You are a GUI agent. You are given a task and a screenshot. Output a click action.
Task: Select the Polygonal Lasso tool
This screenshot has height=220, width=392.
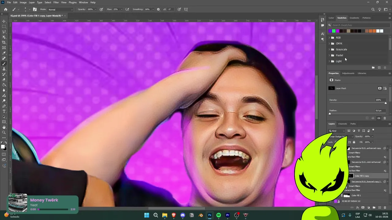click(4, 32)
